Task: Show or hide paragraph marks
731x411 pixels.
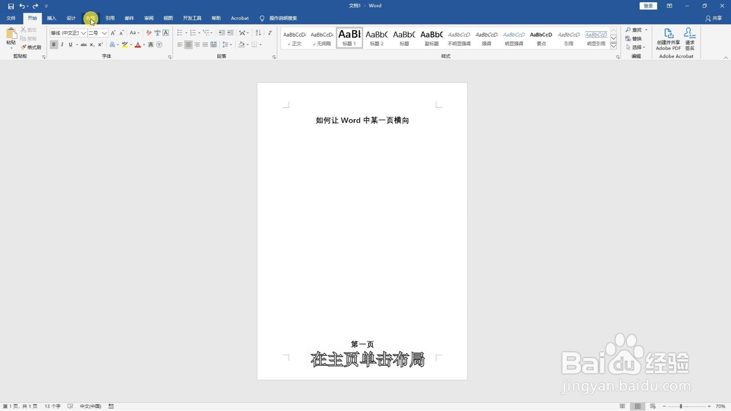Action: pos(270,33)
